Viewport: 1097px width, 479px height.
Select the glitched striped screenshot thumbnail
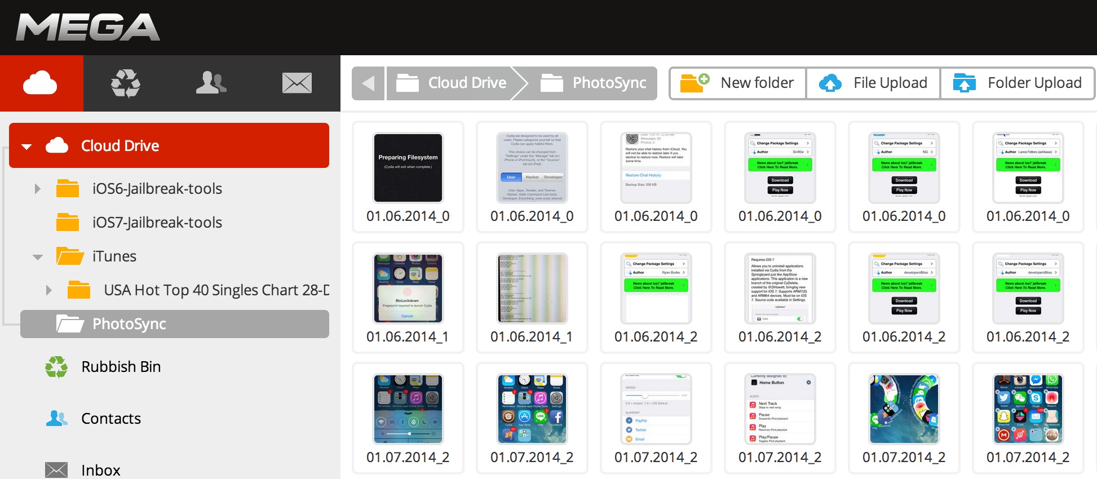coord(532,289)
